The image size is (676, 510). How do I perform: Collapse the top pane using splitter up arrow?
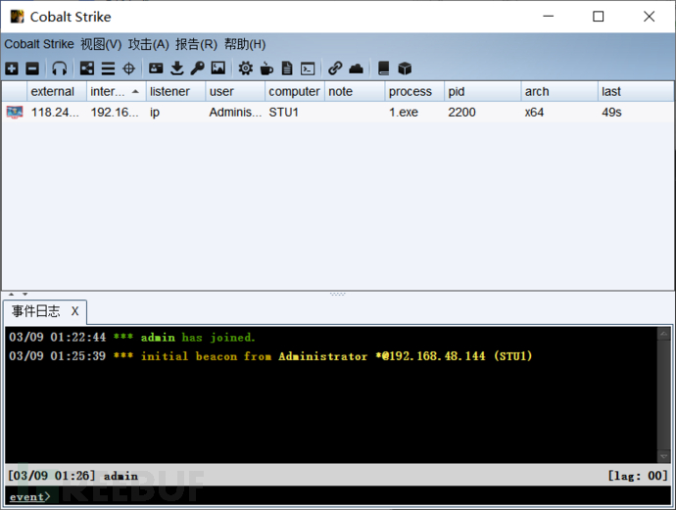coord(11,295)
